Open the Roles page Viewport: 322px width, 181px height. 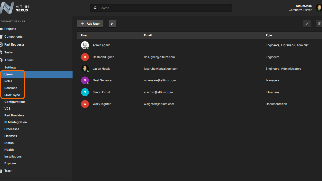(x=8, y=81)
